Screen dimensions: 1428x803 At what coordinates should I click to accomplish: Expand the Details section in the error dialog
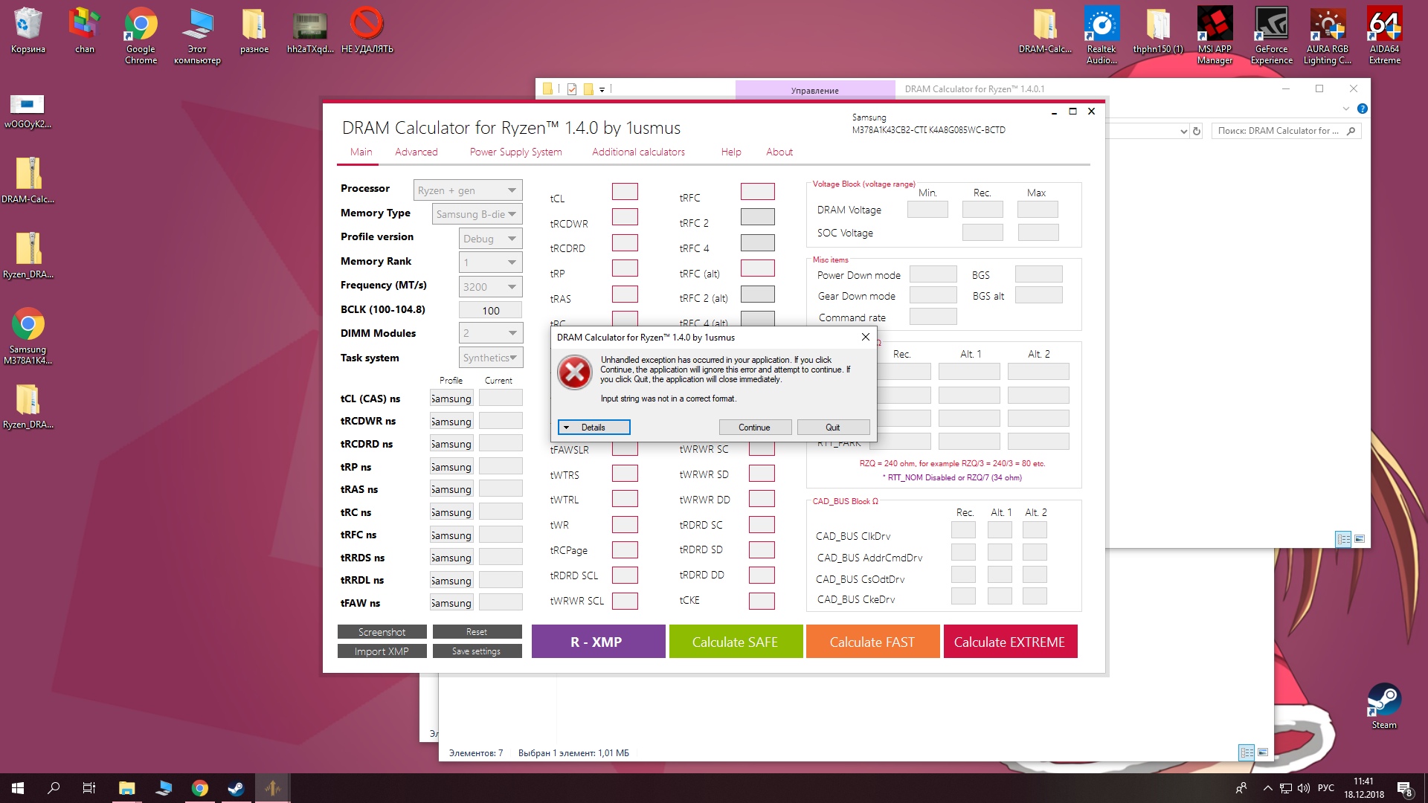(x=594, y=428)
